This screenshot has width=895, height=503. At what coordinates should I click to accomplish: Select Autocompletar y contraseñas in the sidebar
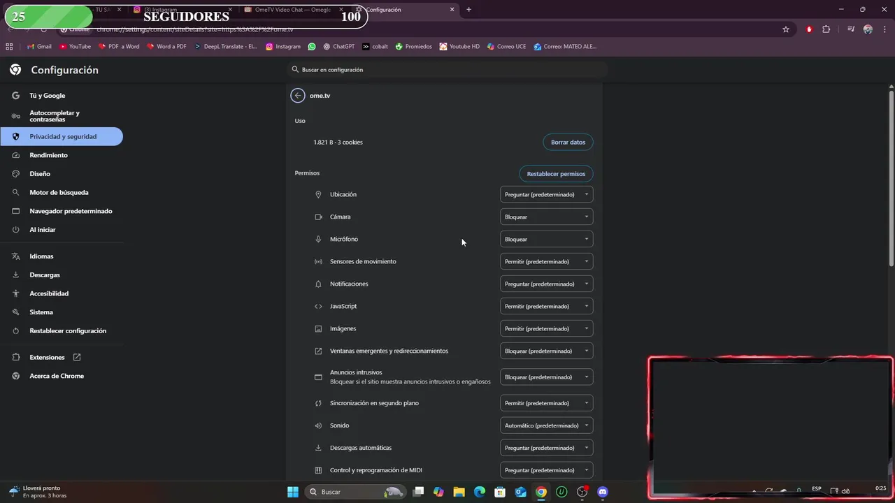coord(62,116)
